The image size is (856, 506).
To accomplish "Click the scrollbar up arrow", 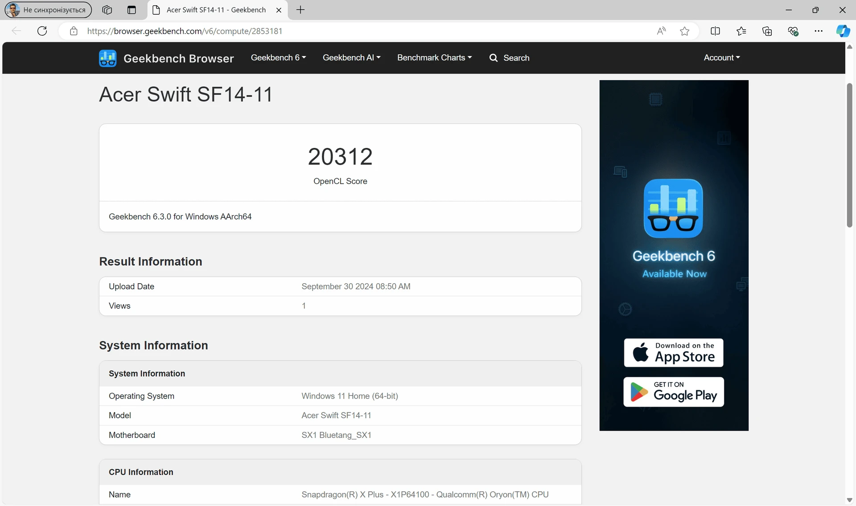I will click(x=850, y=47).
